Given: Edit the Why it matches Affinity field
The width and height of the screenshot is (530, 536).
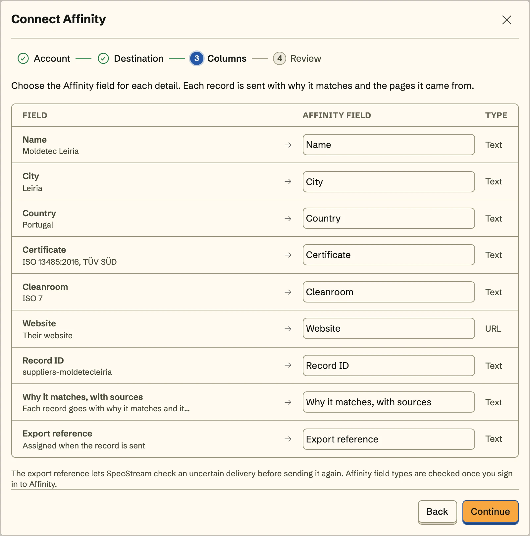Looking at the screenshot, I should [389, 402].
